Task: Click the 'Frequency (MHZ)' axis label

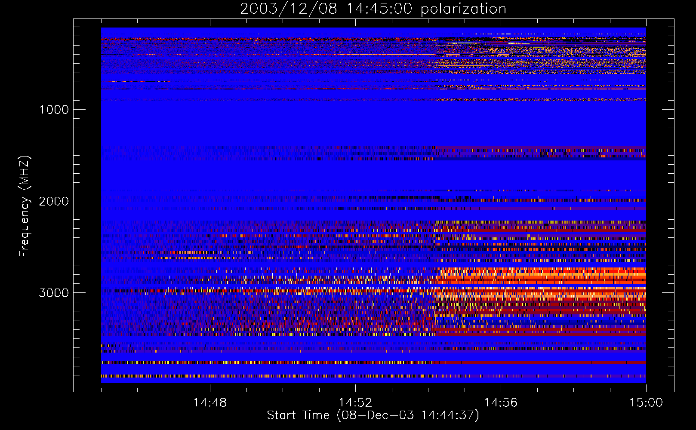Action: (25, 206)
